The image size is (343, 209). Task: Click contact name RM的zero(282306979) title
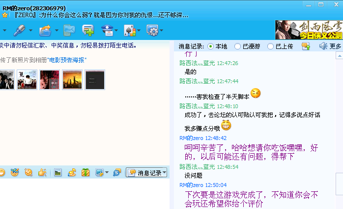(x=34, y=8)
